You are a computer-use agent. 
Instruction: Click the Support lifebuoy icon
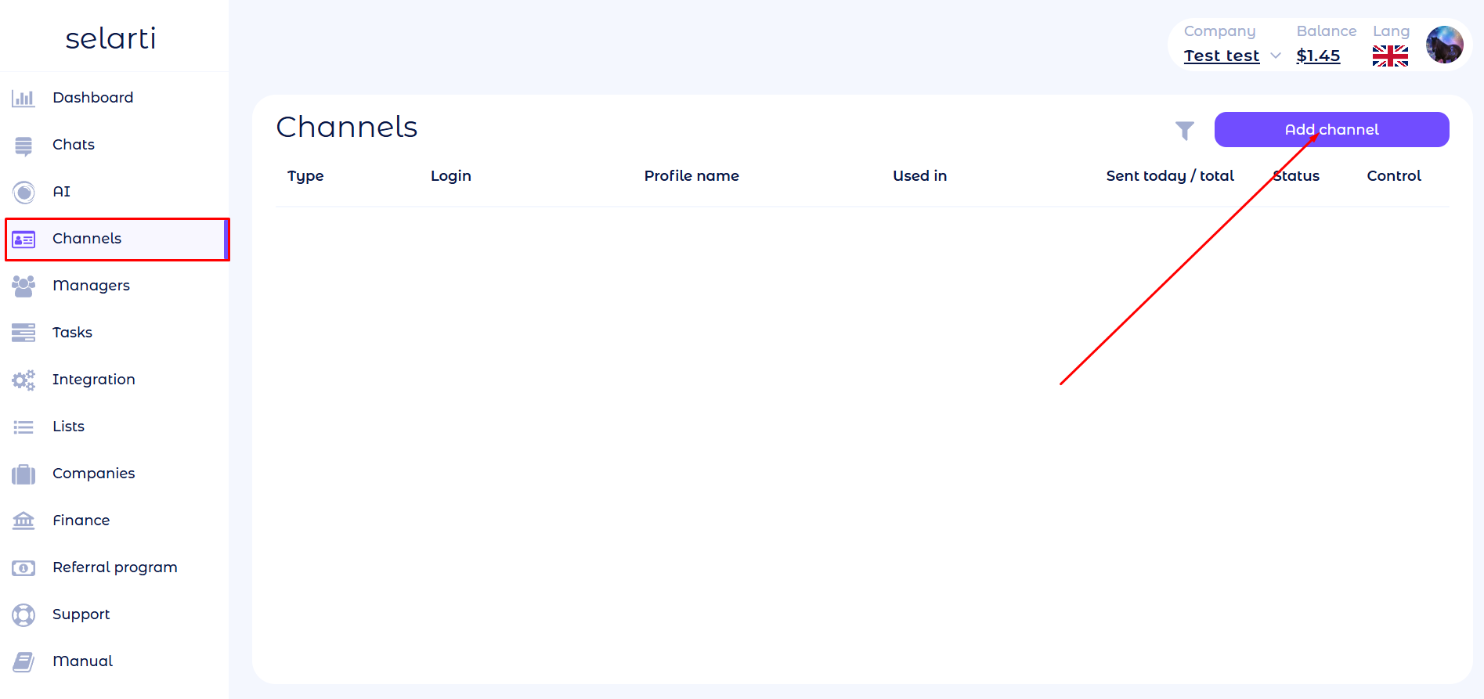pos(23,615)
